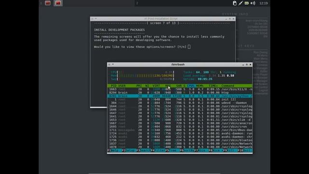The image size is (309, 174).
Task: Sort by PID column header in htop
Action: [114, 86]
